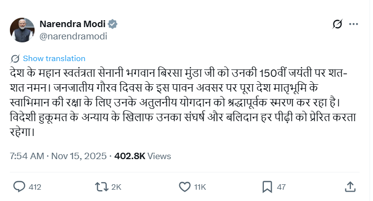Click the repost arrows icon

[x=101, y=187]
